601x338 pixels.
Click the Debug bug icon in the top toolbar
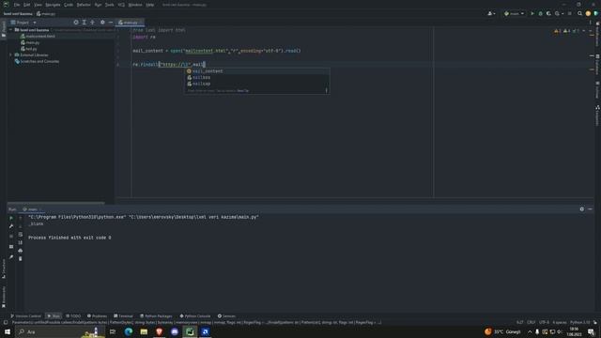(541, 13)
